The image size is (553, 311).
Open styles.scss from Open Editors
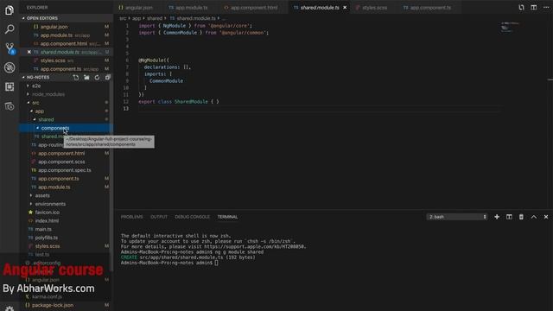[66, 60]
